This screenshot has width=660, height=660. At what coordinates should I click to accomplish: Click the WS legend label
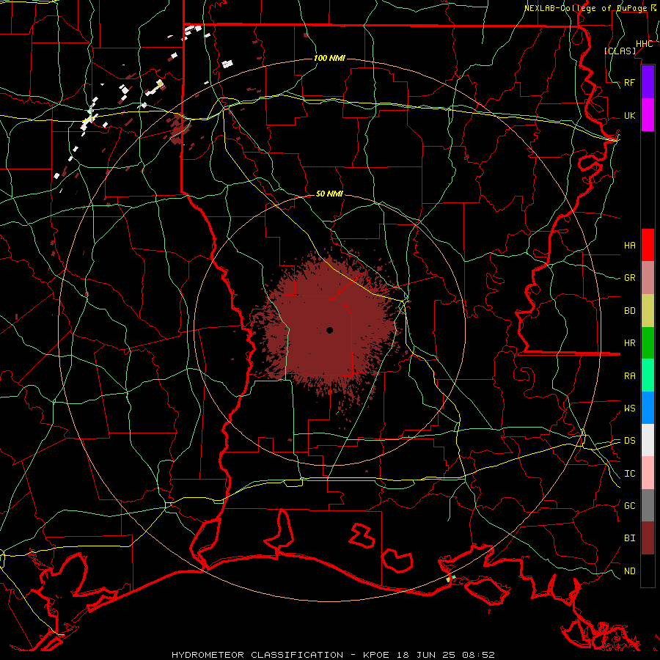630,408
